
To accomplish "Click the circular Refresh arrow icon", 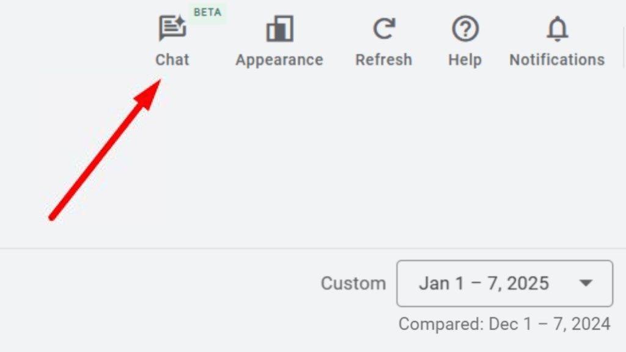I will (383, 28).
